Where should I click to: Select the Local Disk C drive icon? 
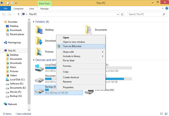click(x=39, y=68)
